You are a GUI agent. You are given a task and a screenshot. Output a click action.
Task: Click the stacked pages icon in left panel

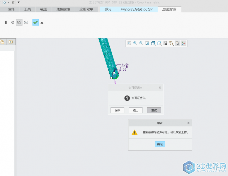2,42
